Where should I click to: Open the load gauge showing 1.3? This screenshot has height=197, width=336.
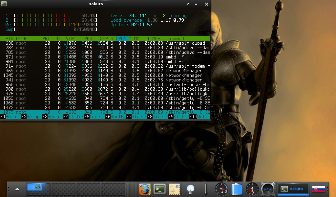(x=221, y=189)
